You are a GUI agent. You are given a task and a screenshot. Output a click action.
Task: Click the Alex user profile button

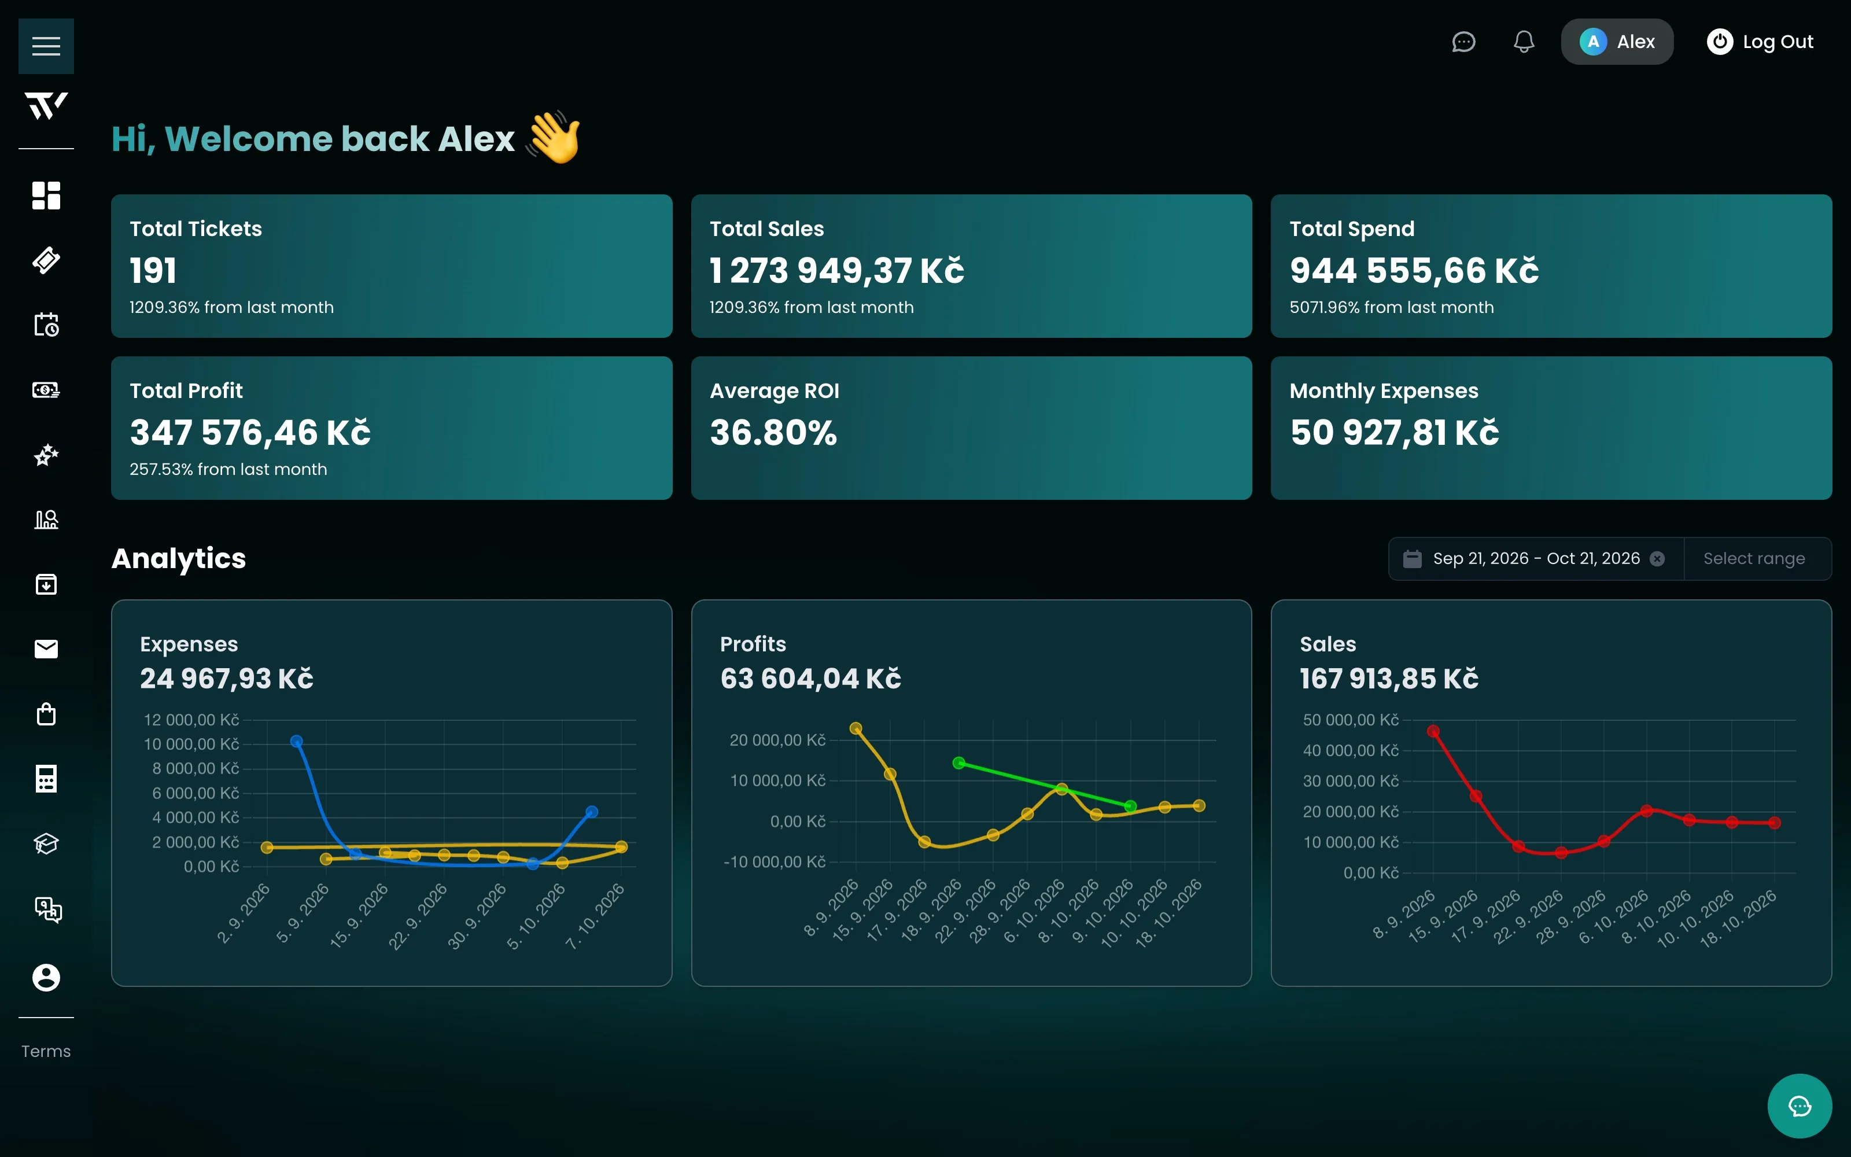click(1617, 41)
